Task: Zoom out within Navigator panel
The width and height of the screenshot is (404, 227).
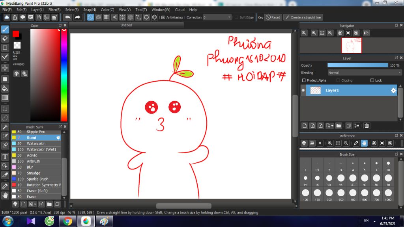Action: pyautogui.click(x=330, y=33)
